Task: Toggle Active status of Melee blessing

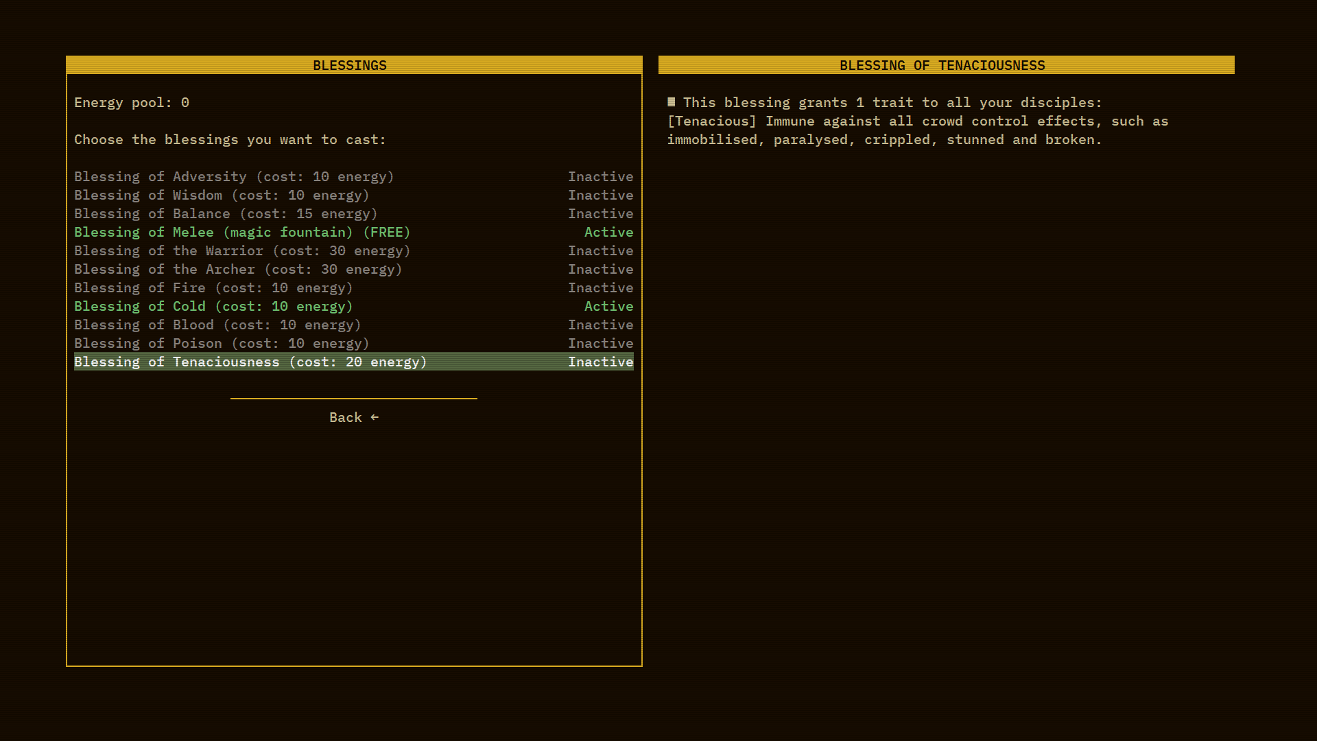Action: click(608, 233)
